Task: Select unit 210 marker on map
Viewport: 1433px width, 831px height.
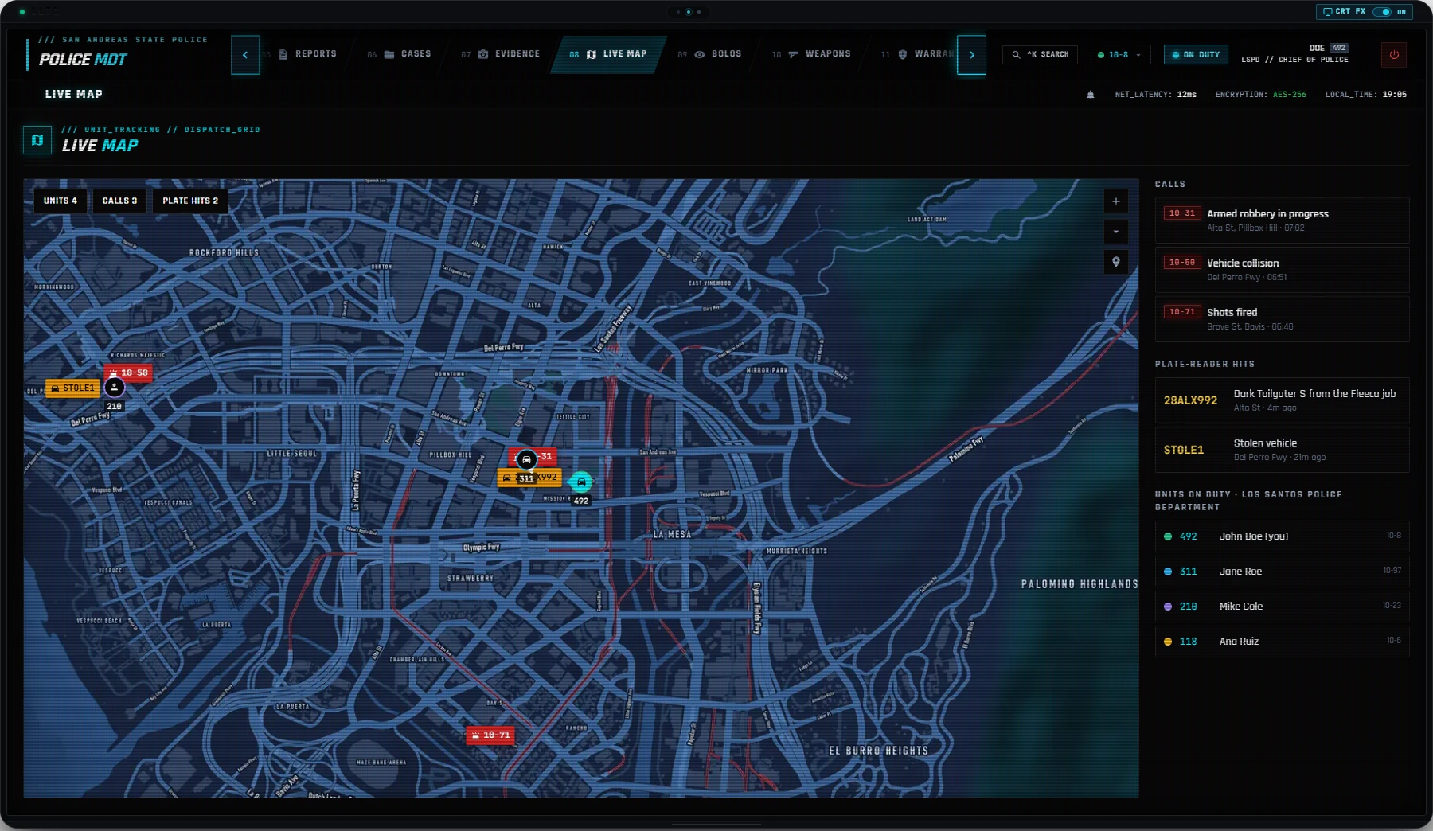Action: pyautogui.click(x=115, y=388)
